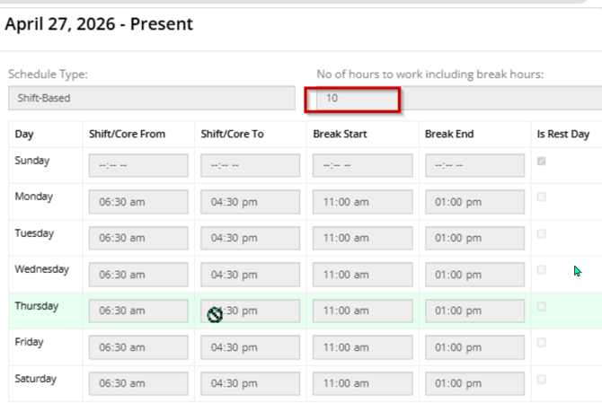Click Monday's Shift/Core From 06:30 am

click(x=138, y=202)
